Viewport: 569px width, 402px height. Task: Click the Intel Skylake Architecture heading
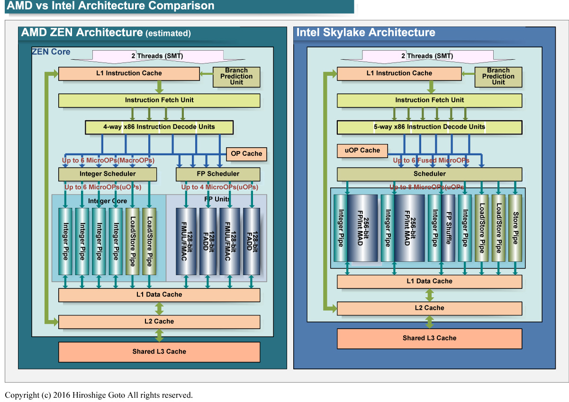tap(365, 33)
